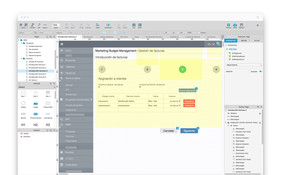Toggle the Left panel visibility
282x175 pixels.
click(134, 25)
